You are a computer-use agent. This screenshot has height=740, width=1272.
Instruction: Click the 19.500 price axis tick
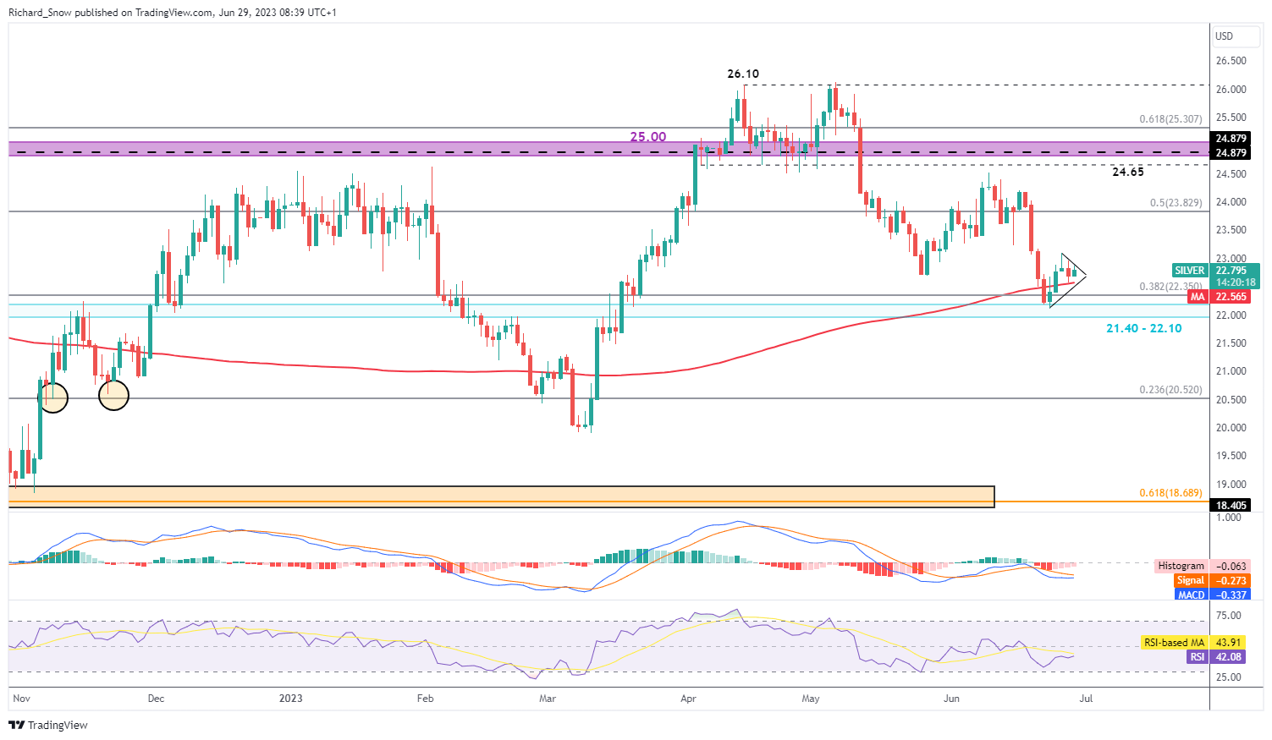click(1231, 456)
